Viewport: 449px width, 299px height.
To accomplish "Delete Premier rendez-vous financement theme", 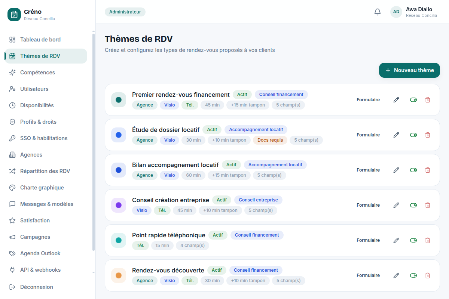I will [x=428, y=100].
